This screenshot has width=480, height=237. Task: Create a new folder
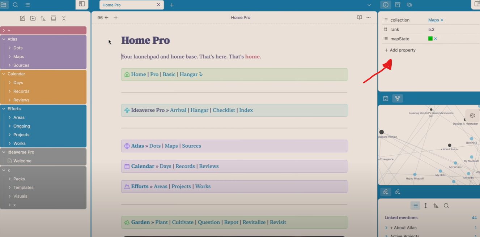pyautogui.click(x=33, y=18)
